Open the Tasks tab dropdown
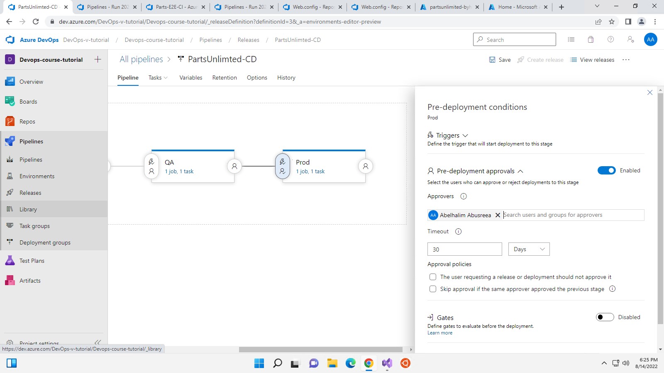This screenshot has width=664, height=373. point(158,78)
